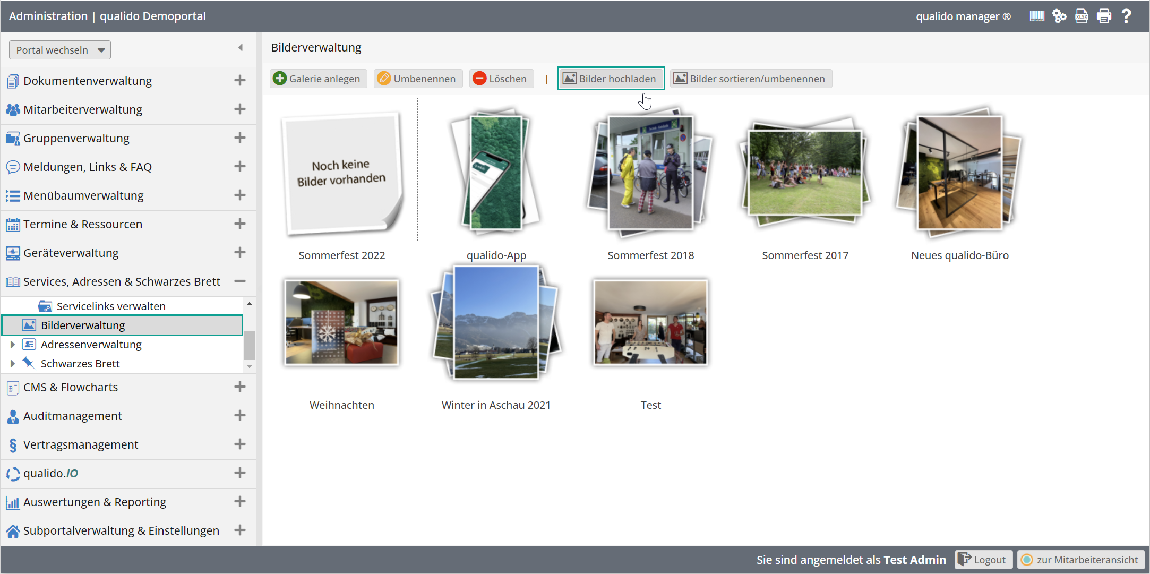Click the Adressenverwaltung contact card icon
The width and height of the screenshot is (1150, 574).
pos(29,344)
